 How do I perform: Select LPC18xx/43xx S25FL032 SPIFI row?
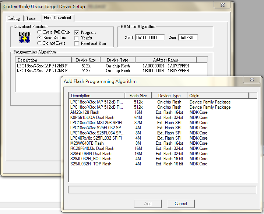tap(163, 128)
